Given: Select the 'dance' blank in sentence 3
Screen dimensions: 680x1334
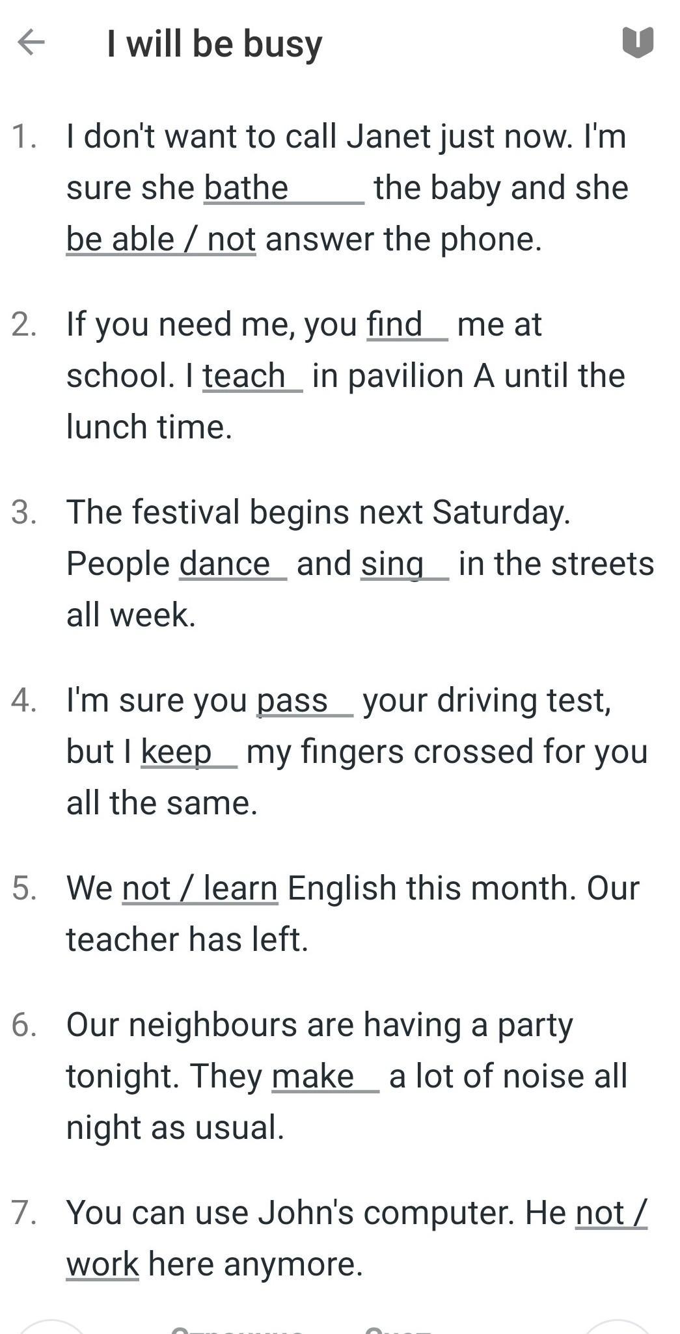Looking at the screenshot, I should pos(232,564).
